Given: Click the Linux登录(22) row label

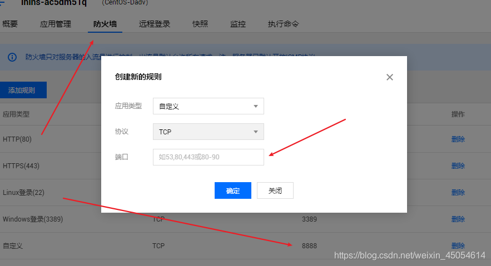Looking at the screenshot, I should 23,192.
